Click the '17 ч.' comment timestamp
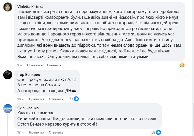Screen dimensions: 194x136 click(x=20, y=132)
